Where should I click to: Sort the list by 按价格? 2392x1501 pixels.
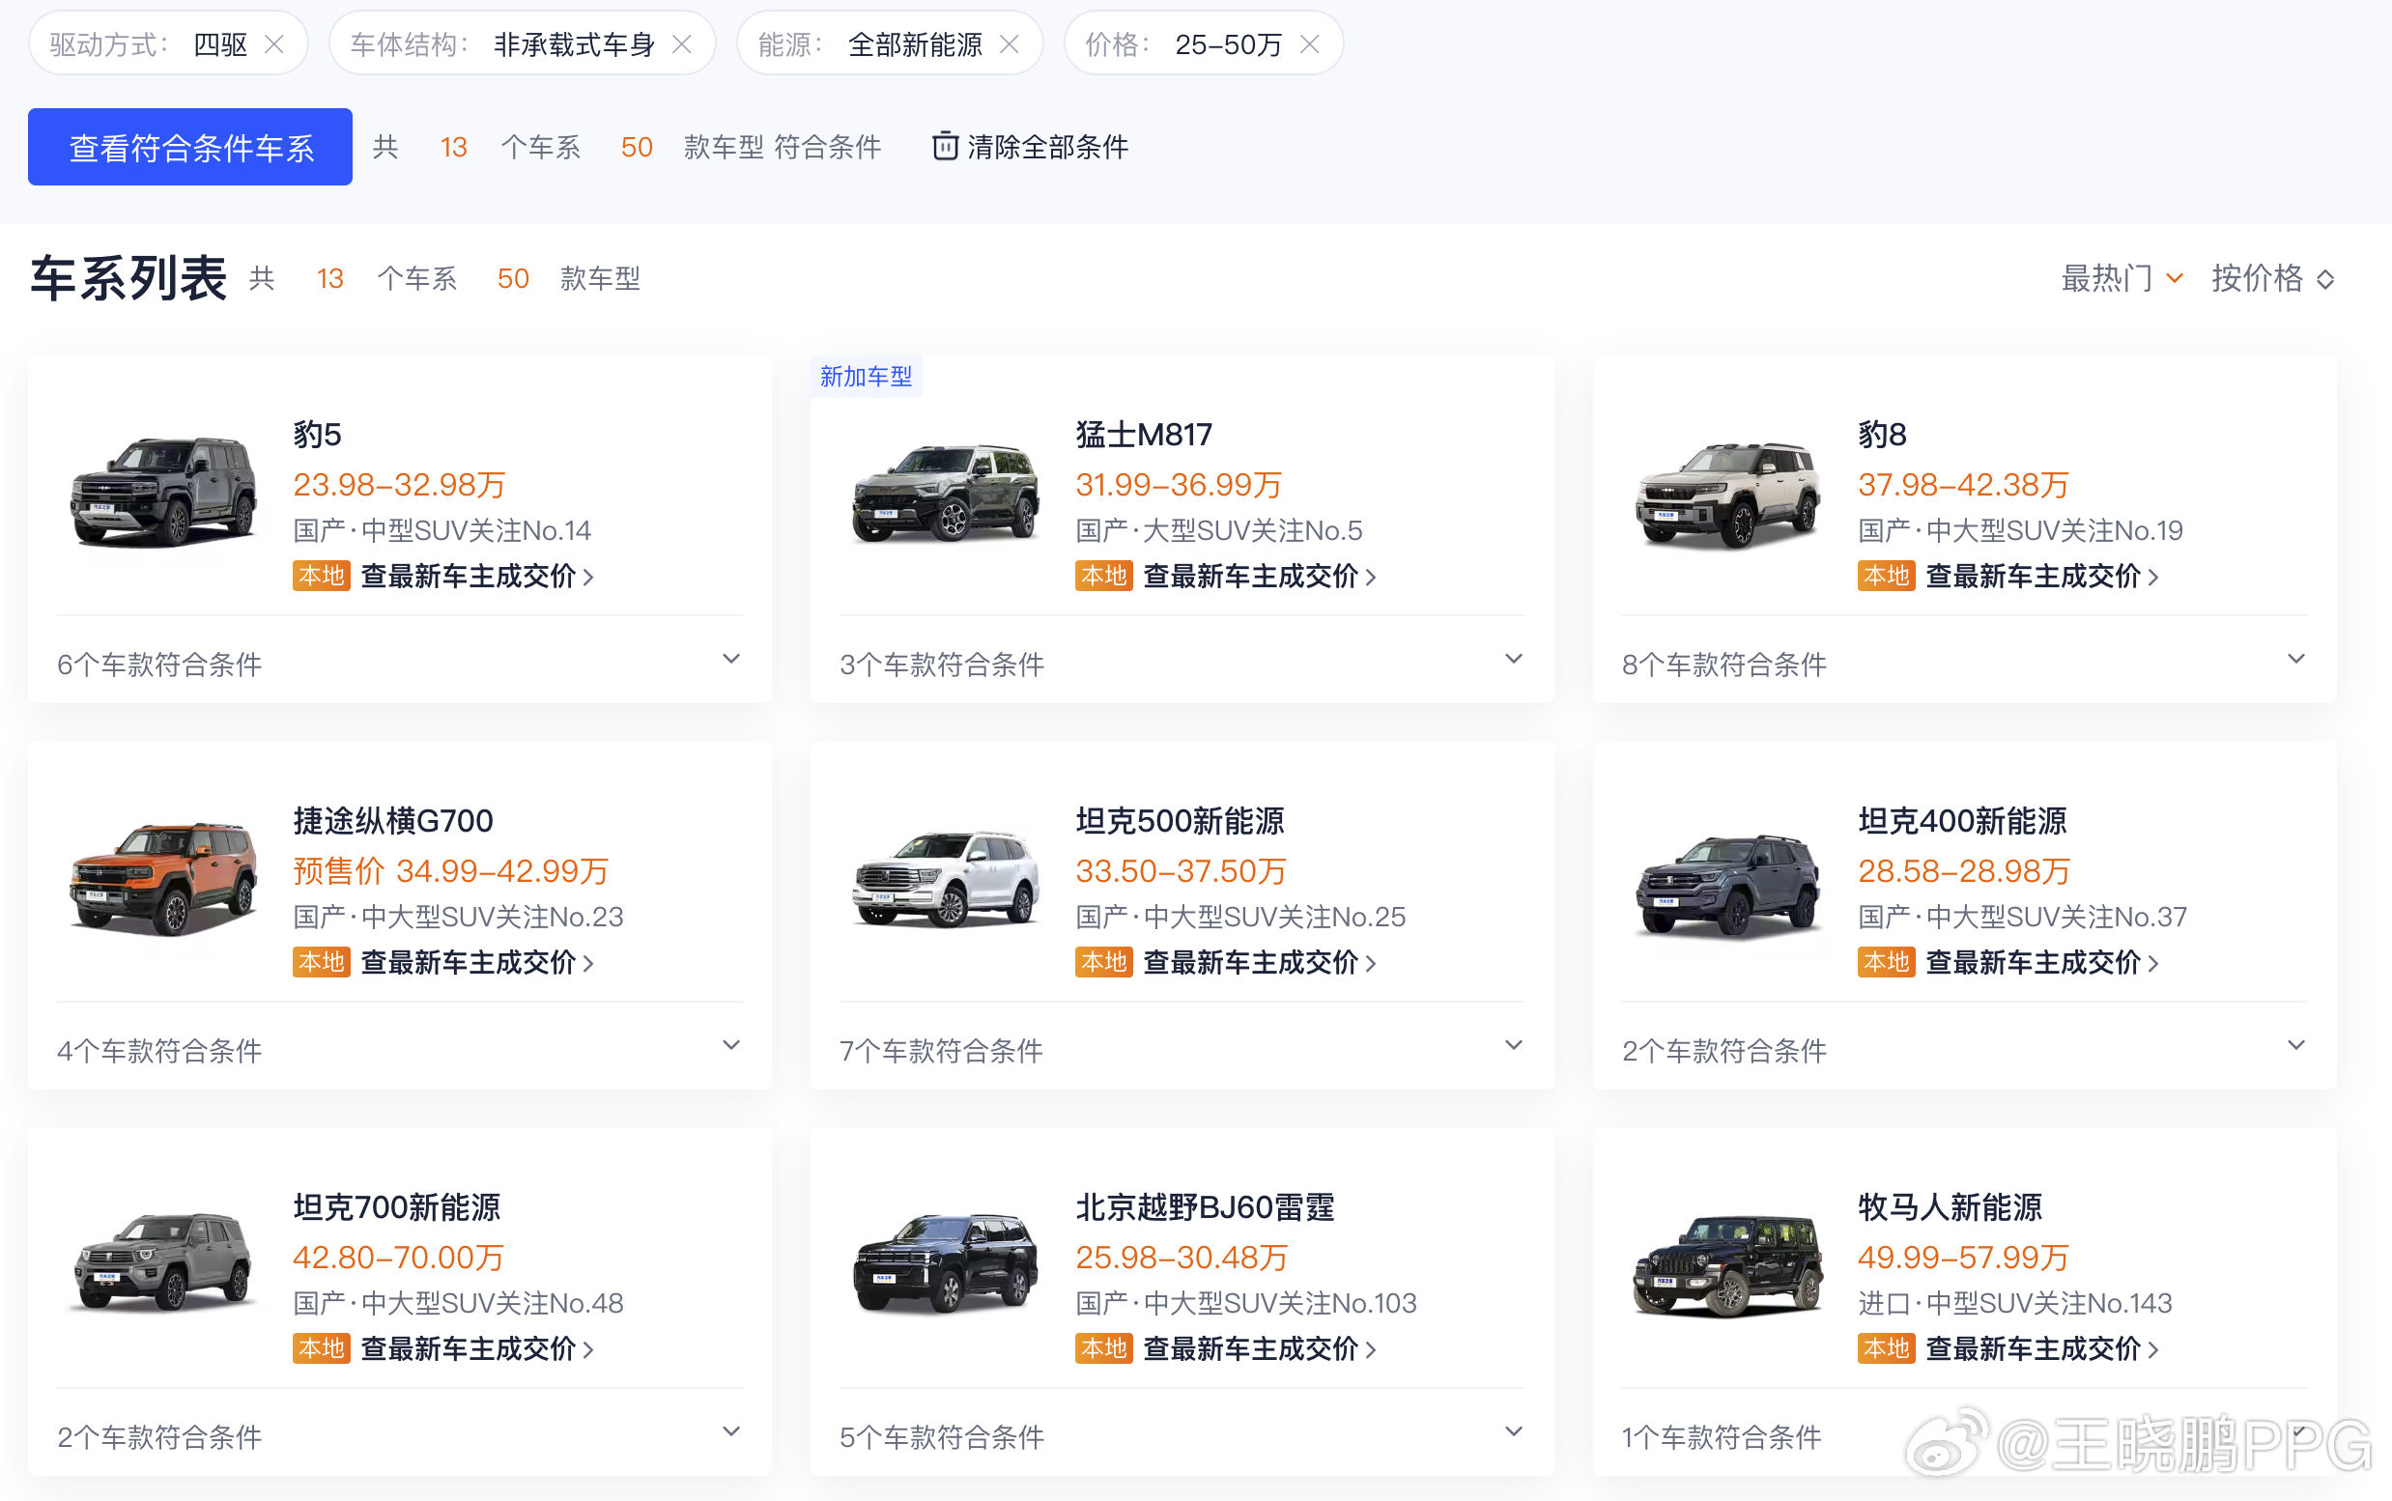[x=2272, y=278]
